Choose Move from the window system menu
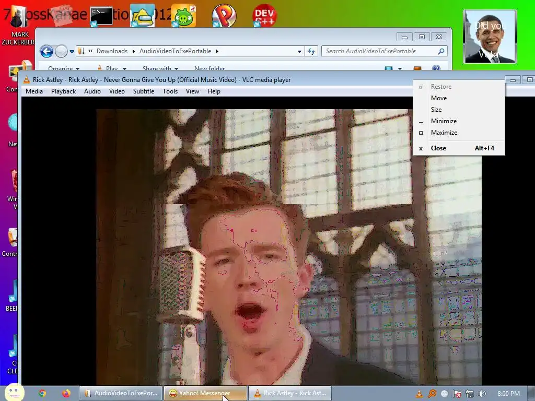The width and height of the screenshot is (535, 401). tap(459, 98)
